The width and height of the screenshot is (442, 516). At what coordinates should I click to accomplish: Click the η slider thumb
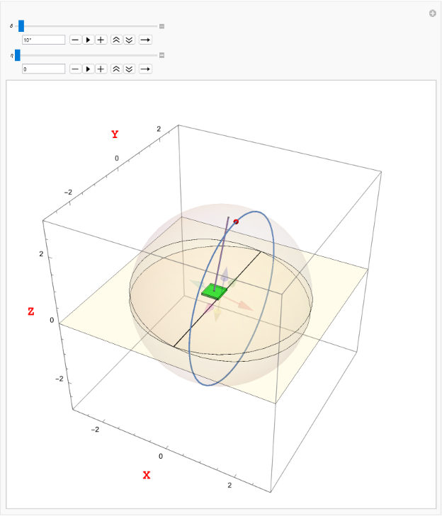(18, 55)
